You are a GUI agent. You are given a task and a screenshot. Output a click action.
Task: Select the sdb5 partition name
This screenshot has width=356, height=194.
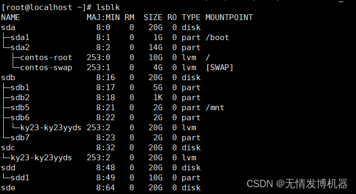(20, 108)
